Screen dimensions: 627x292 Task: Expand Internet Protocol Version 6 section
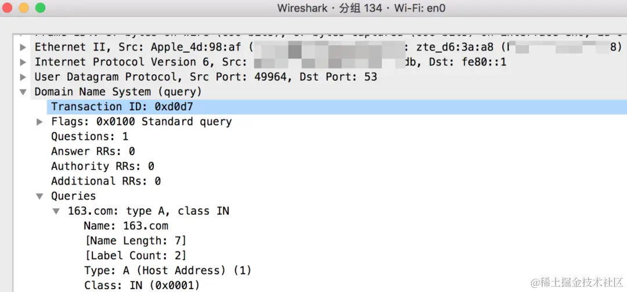(23, 62)
